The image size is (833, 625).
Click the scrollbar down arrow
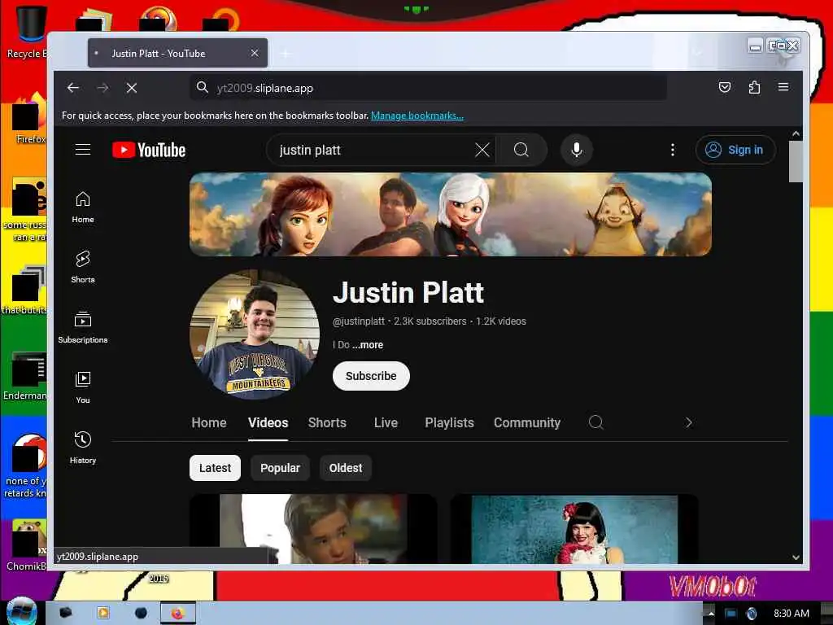pyautogui.click(x=796, y=557)
